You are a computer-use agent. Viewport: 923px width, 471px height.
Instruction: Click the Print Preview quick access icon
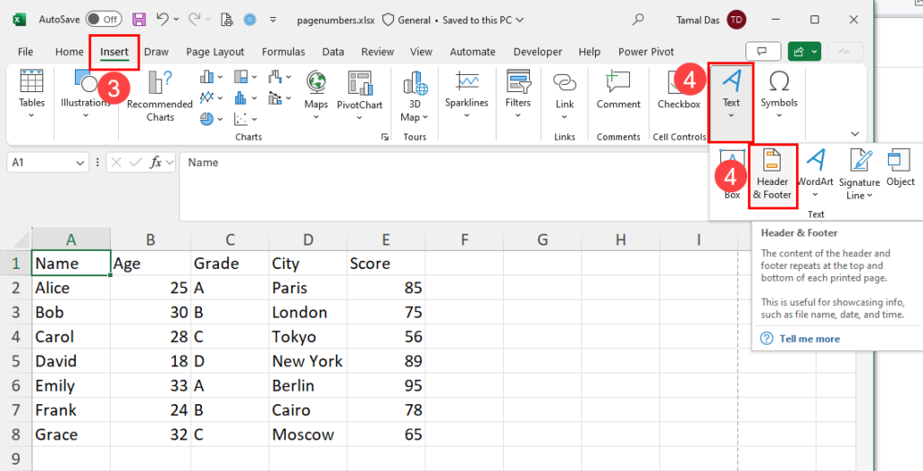(226, 20)
